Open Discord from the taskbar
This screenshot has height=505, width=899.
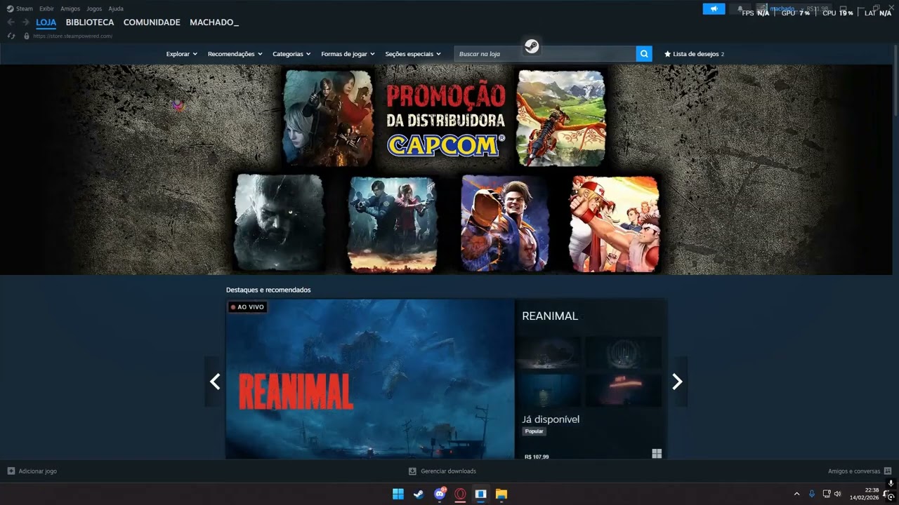pyautogui.click(x=440, y=494)
